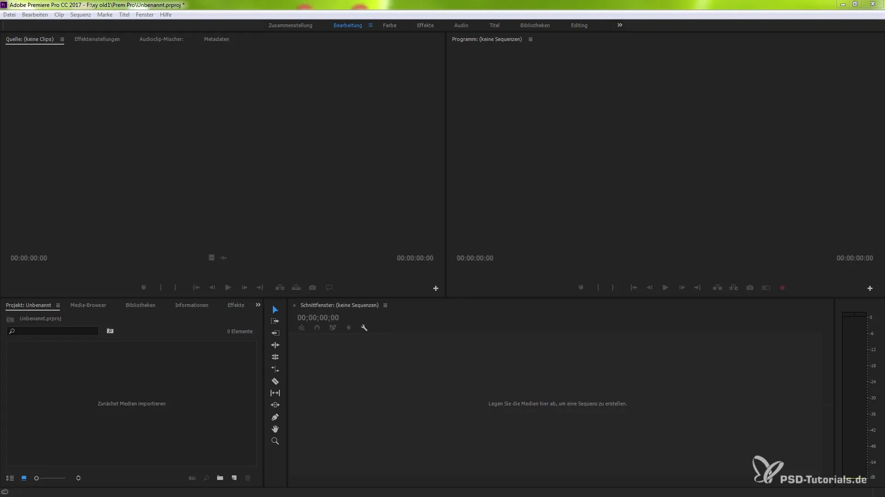This screenshot has width=885, height=497.
Task: Toggle Drag Audio Only in Source monitor
Action: click(224, 258)
